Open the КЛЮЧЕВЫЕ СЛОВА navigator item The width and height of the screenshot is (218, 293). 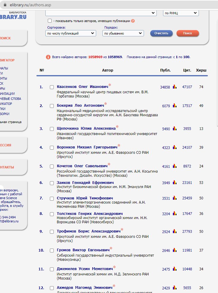tap(10, 99)
